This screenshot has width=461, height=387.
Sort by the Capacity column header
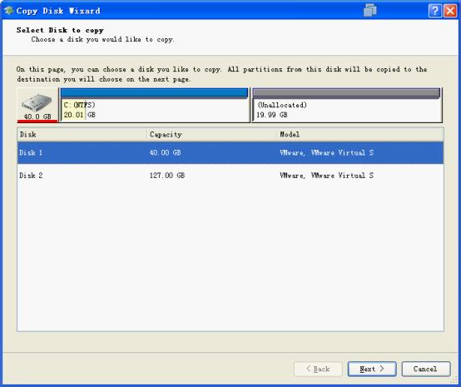pyautogui.click(x=211, y=134)
